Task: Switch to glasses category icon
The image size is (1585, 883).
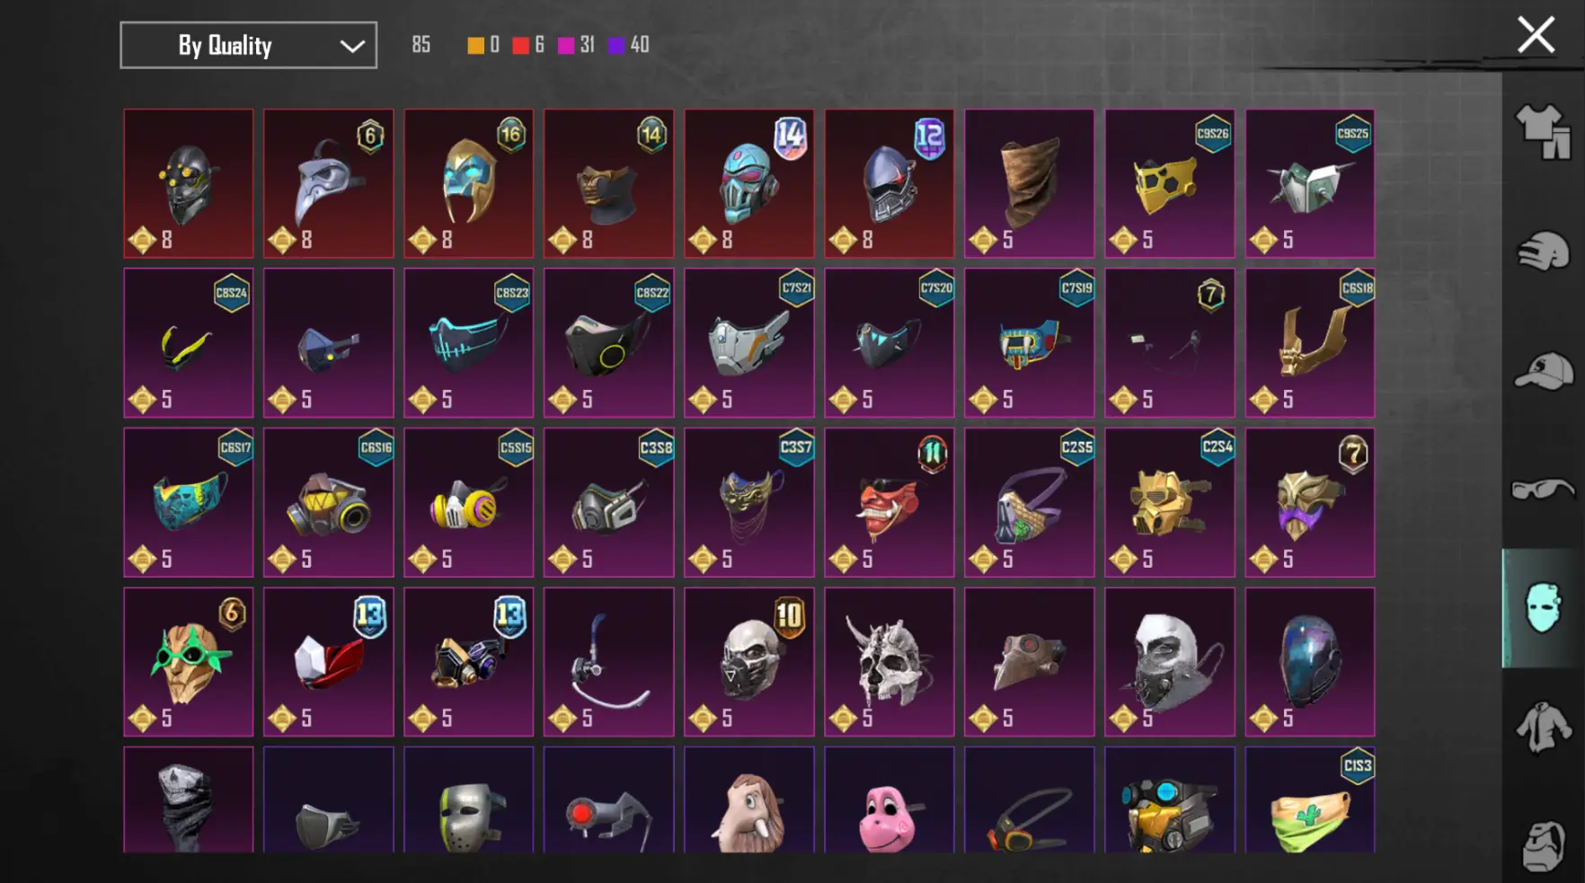Action: click(1543, 490)
